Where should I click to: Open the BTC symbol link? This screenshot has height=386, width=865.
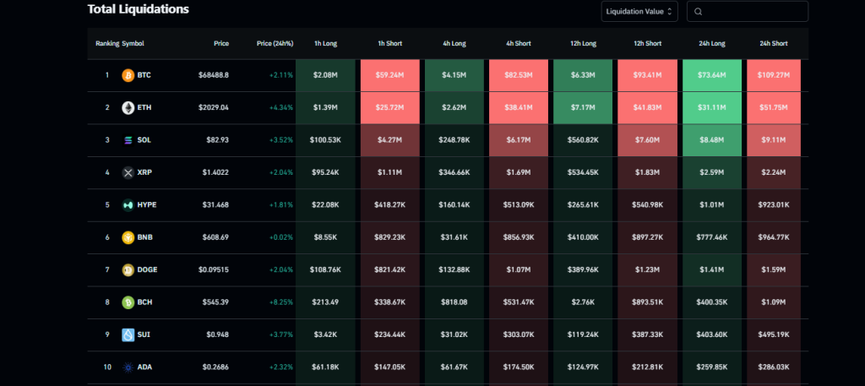click(144, 75)
